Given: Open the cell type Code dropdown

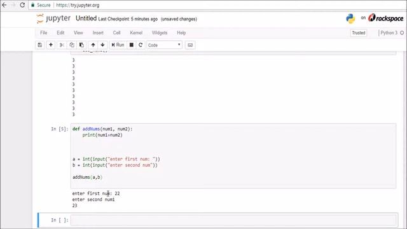Looking at the screenshot, I should click(164, 45).
